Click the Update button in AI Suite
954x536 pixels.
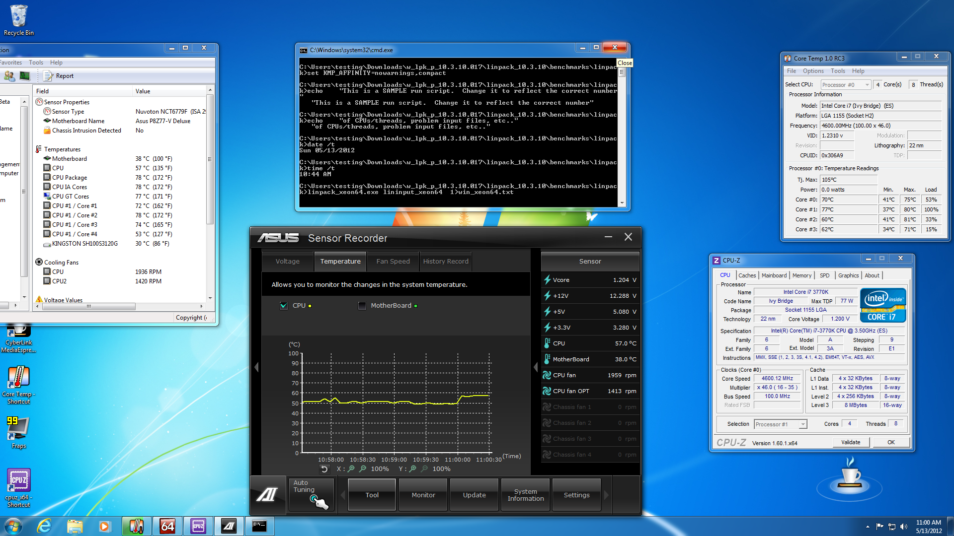(475, 495)
